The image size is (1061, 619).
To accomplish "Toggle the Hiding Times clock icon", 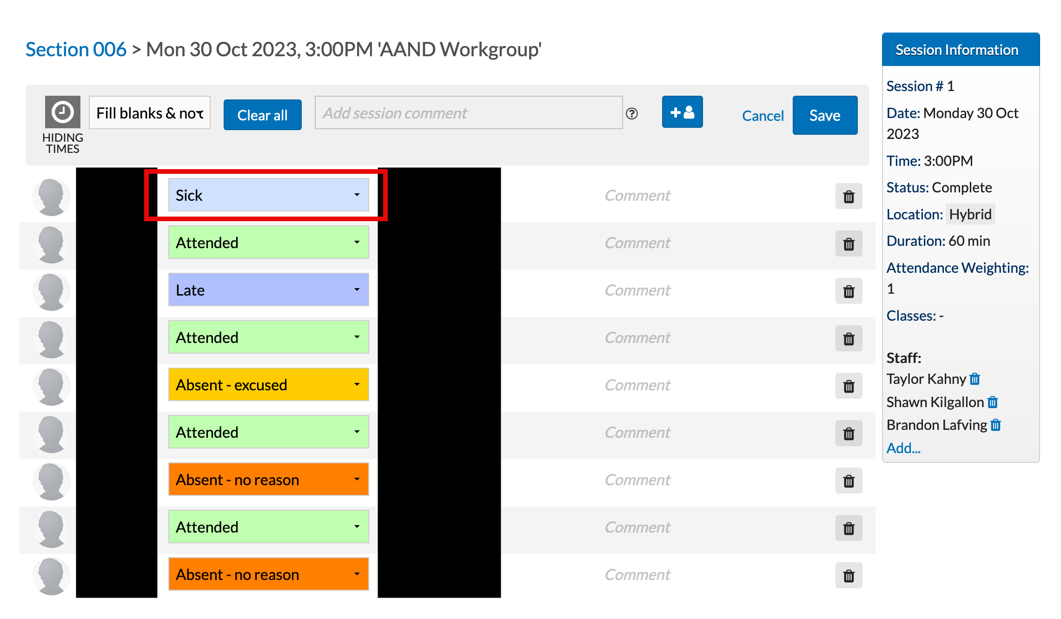I will [x=62, y=112].
